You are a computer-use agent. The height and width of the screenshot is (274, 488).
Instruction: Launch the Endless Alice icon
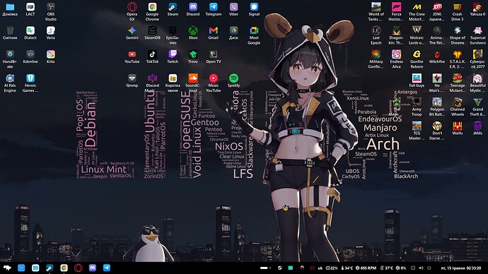click(396, 59)
